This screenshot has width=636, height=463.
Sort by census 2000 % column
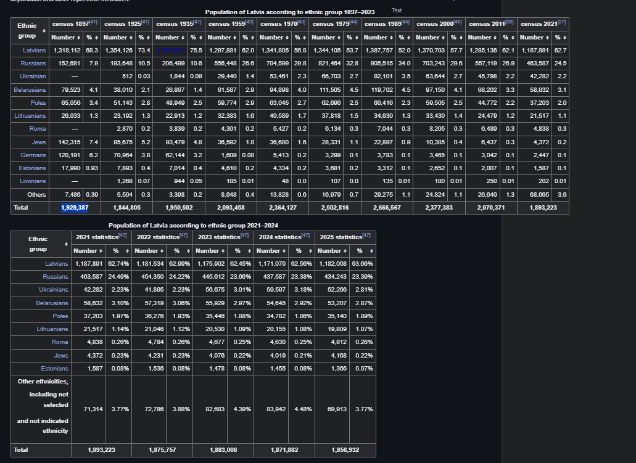[x=456, y=38]
